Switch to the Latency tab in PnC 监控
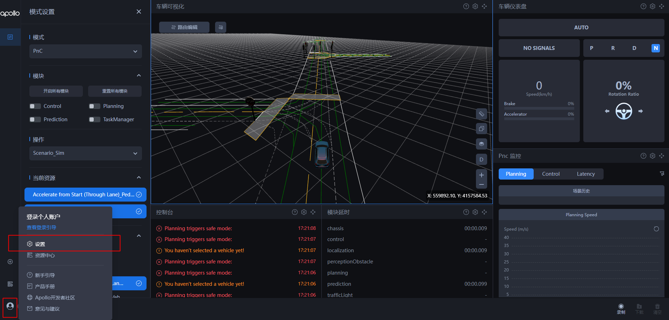This screenshot has width=669, height=320. pos(585,174)
